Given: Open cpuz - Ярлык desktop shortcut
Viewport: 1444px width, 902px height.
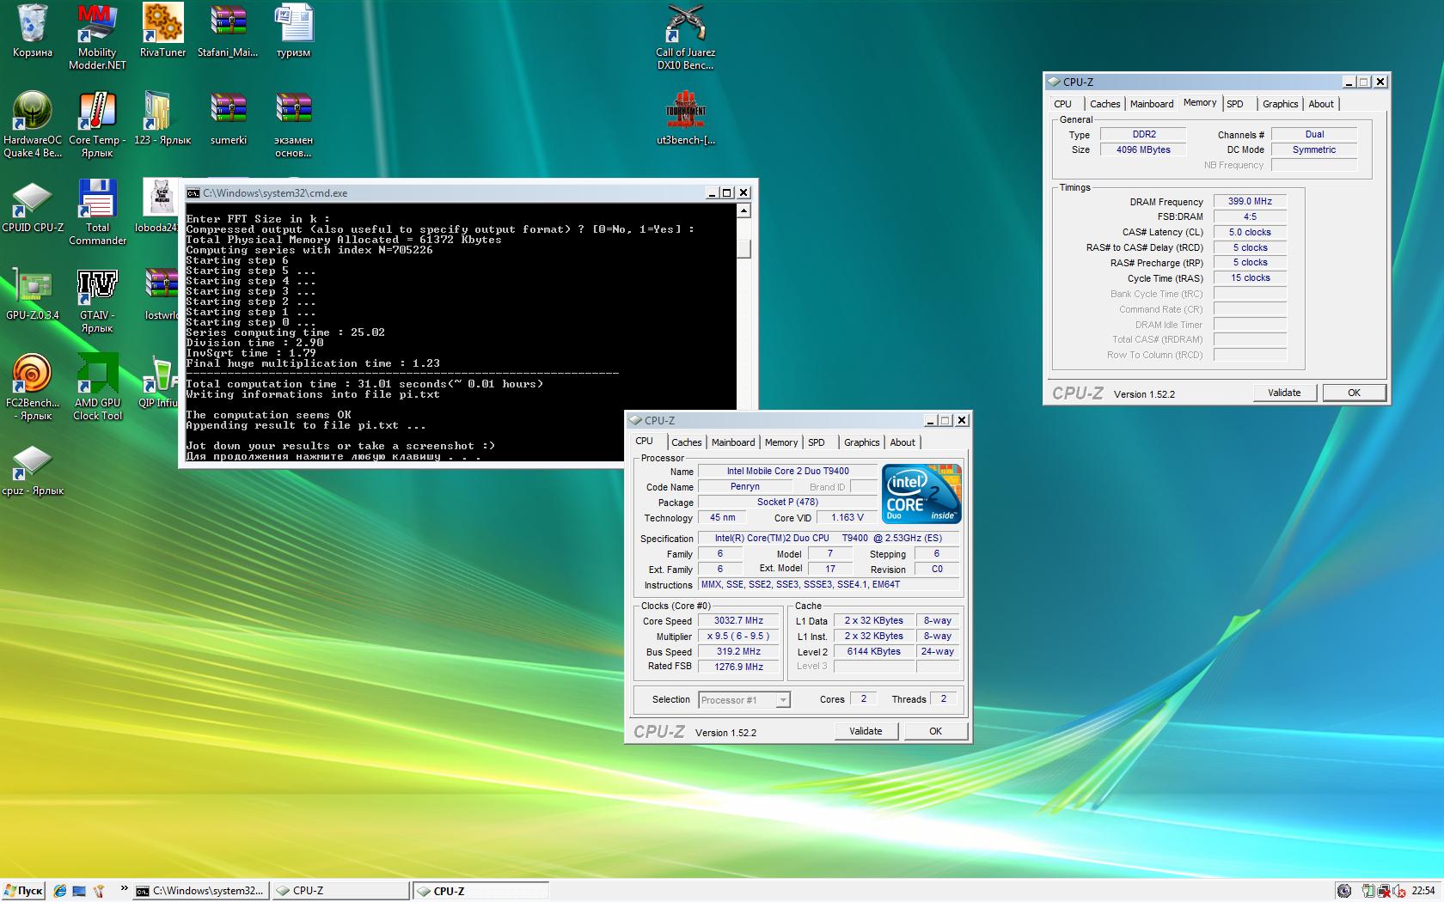Looking at the screenshot, I should click(x=33, y=470).
